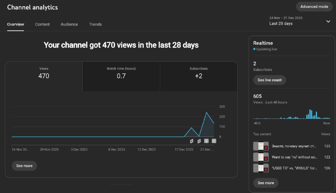Viewport: 336px width, 193px height.
Task: Expand the date range chevron dropdown
Action: 328,21
